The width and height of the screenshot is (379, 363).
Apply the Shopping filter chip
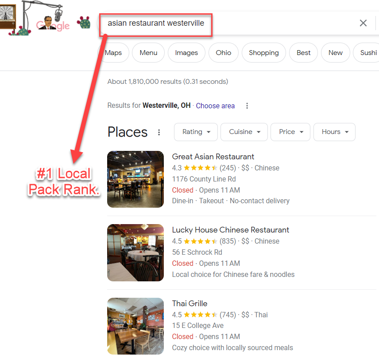(264, 52)
